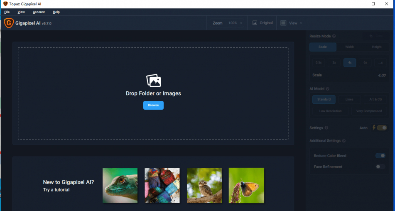Viewport: 395px width, 211px height.
Task: Open the Additional Settings help icon
Action: (x=343, y=141)
